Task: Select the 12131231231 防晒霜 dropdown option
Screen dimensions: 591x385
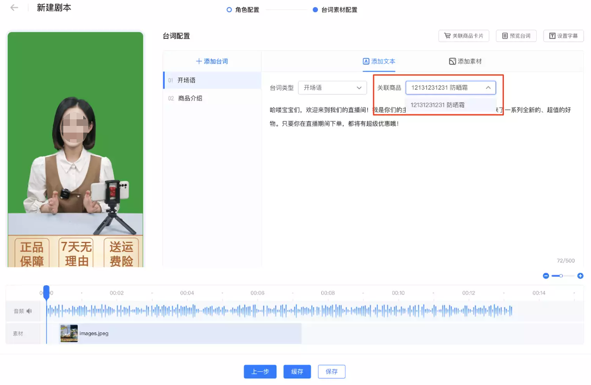Action: [x=437, y=104]
